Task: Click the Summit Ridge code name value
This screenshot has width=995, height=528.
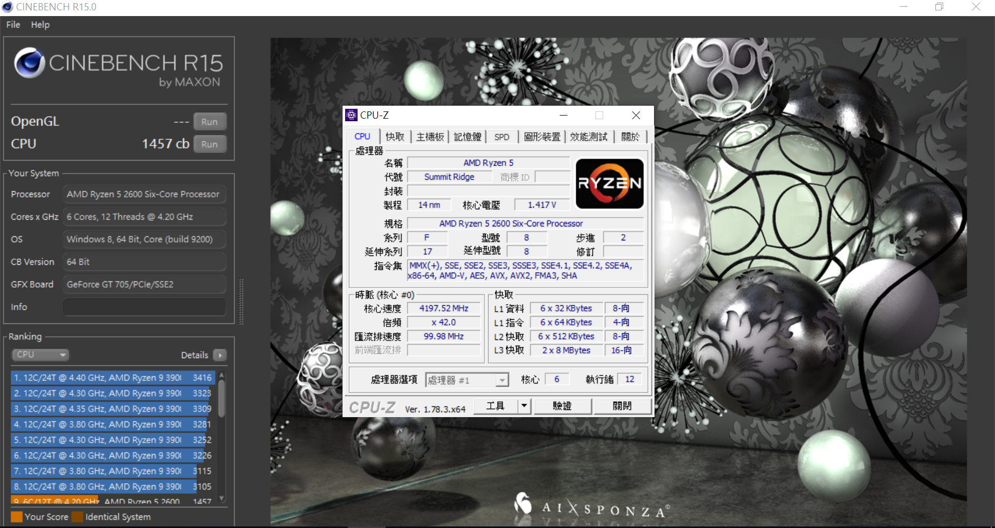Action: point(449,177)
